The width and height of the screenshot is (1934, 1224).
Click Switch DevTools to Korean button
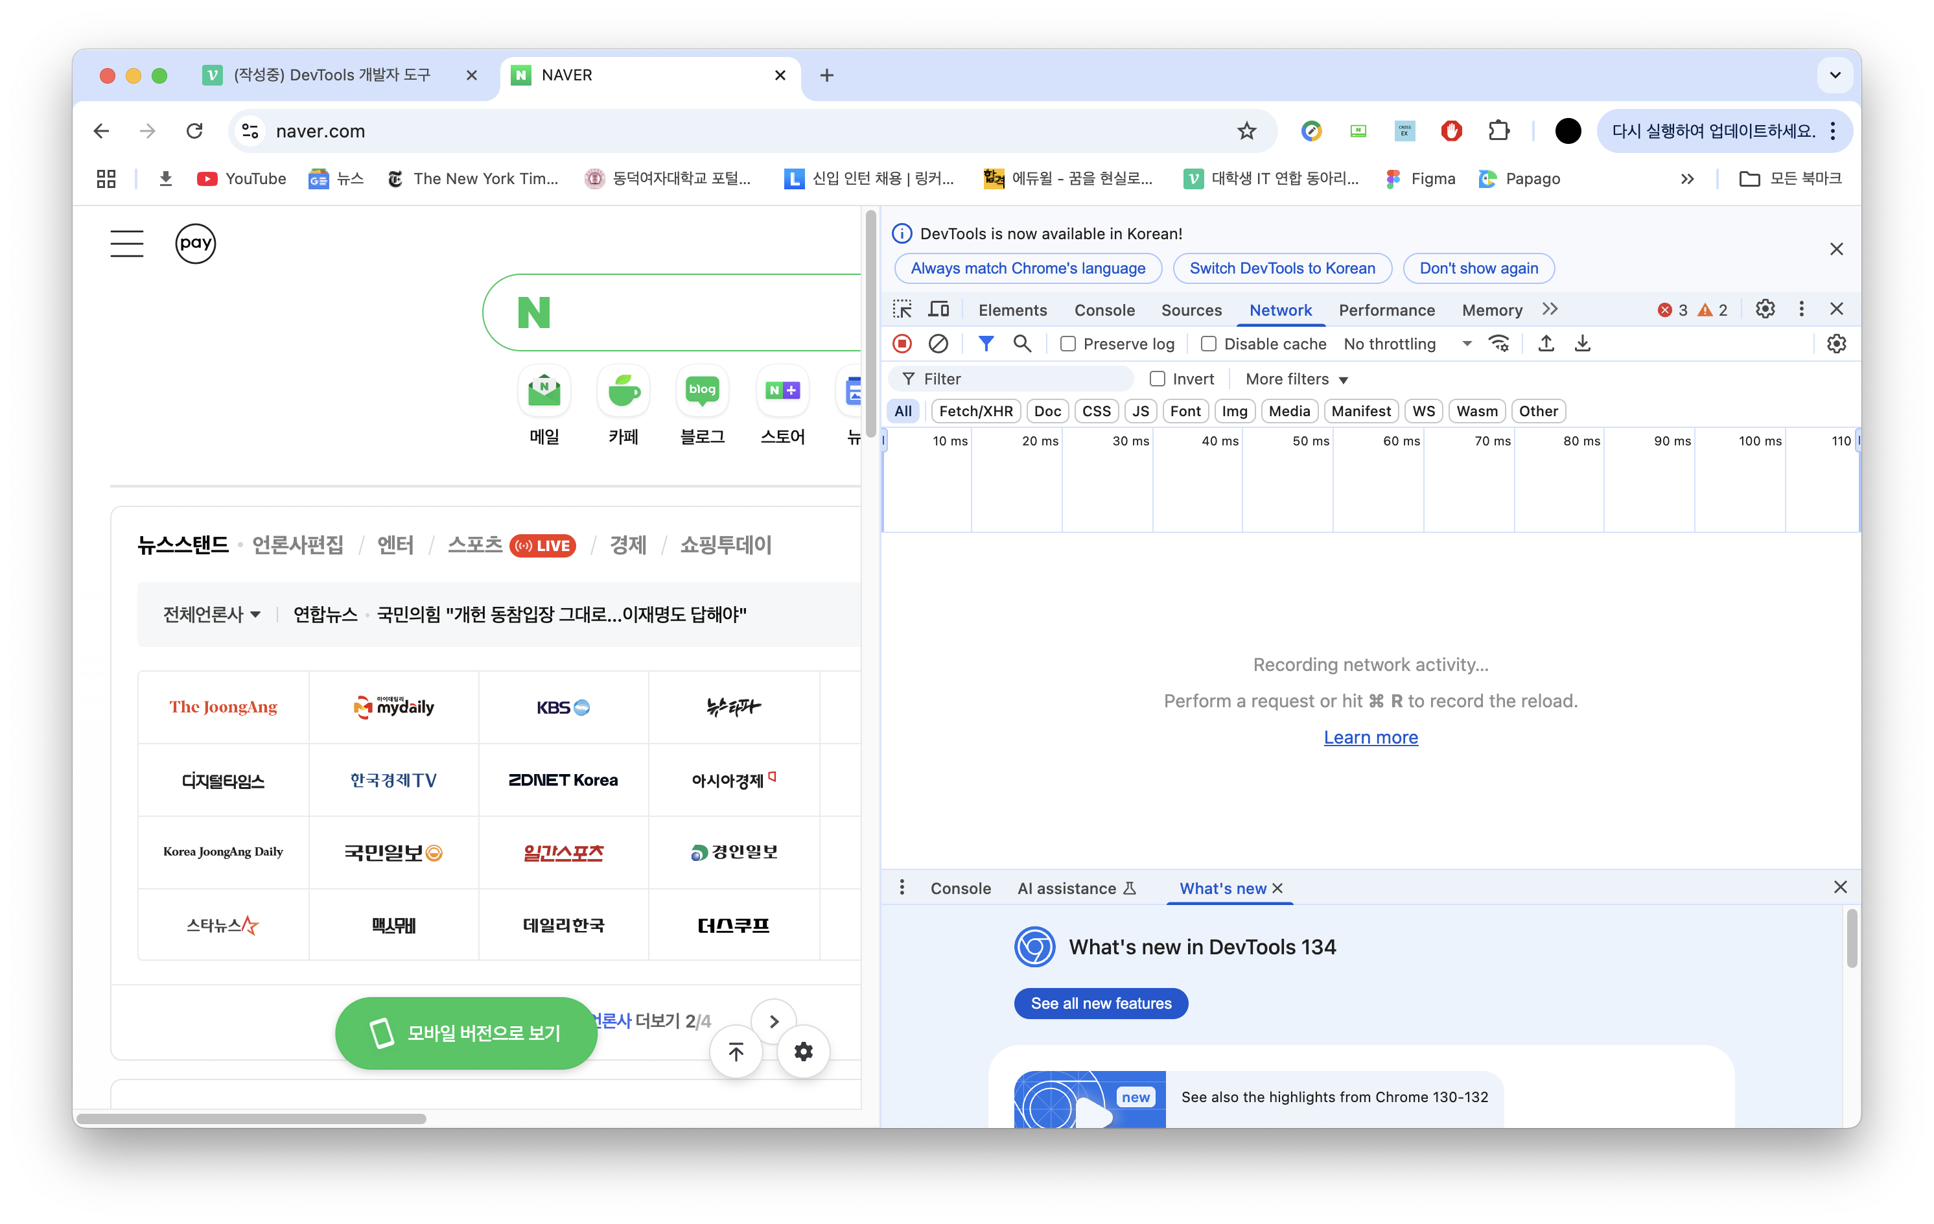point(1282,268)
